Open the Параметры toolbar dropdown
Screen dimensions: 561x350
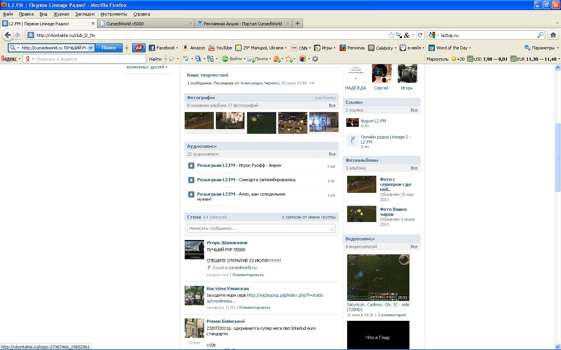541,48
